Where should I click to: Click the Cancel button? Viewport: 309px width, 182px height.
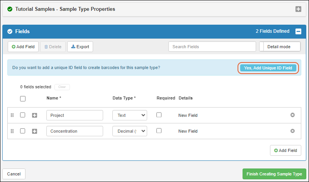tap(14, 174)
